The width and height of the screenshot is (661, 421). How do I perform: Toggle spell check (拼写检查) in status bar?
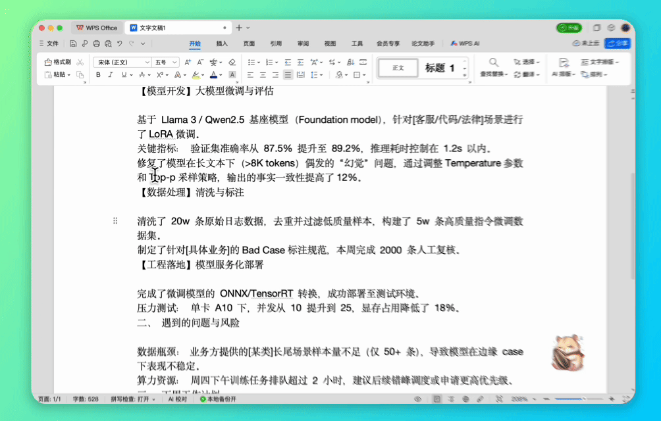[133, 399]
